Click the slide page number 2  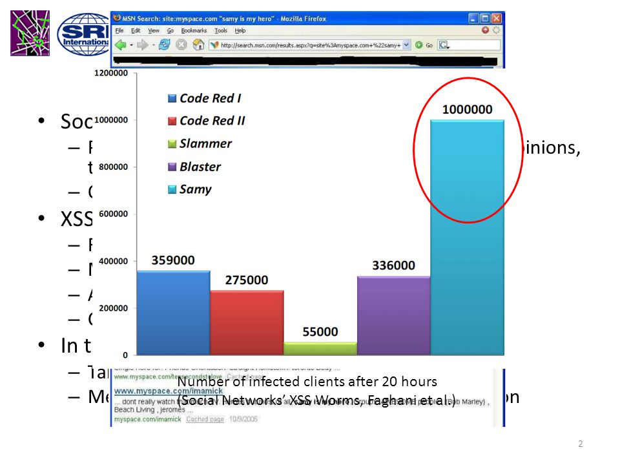[x=581, y=444]
